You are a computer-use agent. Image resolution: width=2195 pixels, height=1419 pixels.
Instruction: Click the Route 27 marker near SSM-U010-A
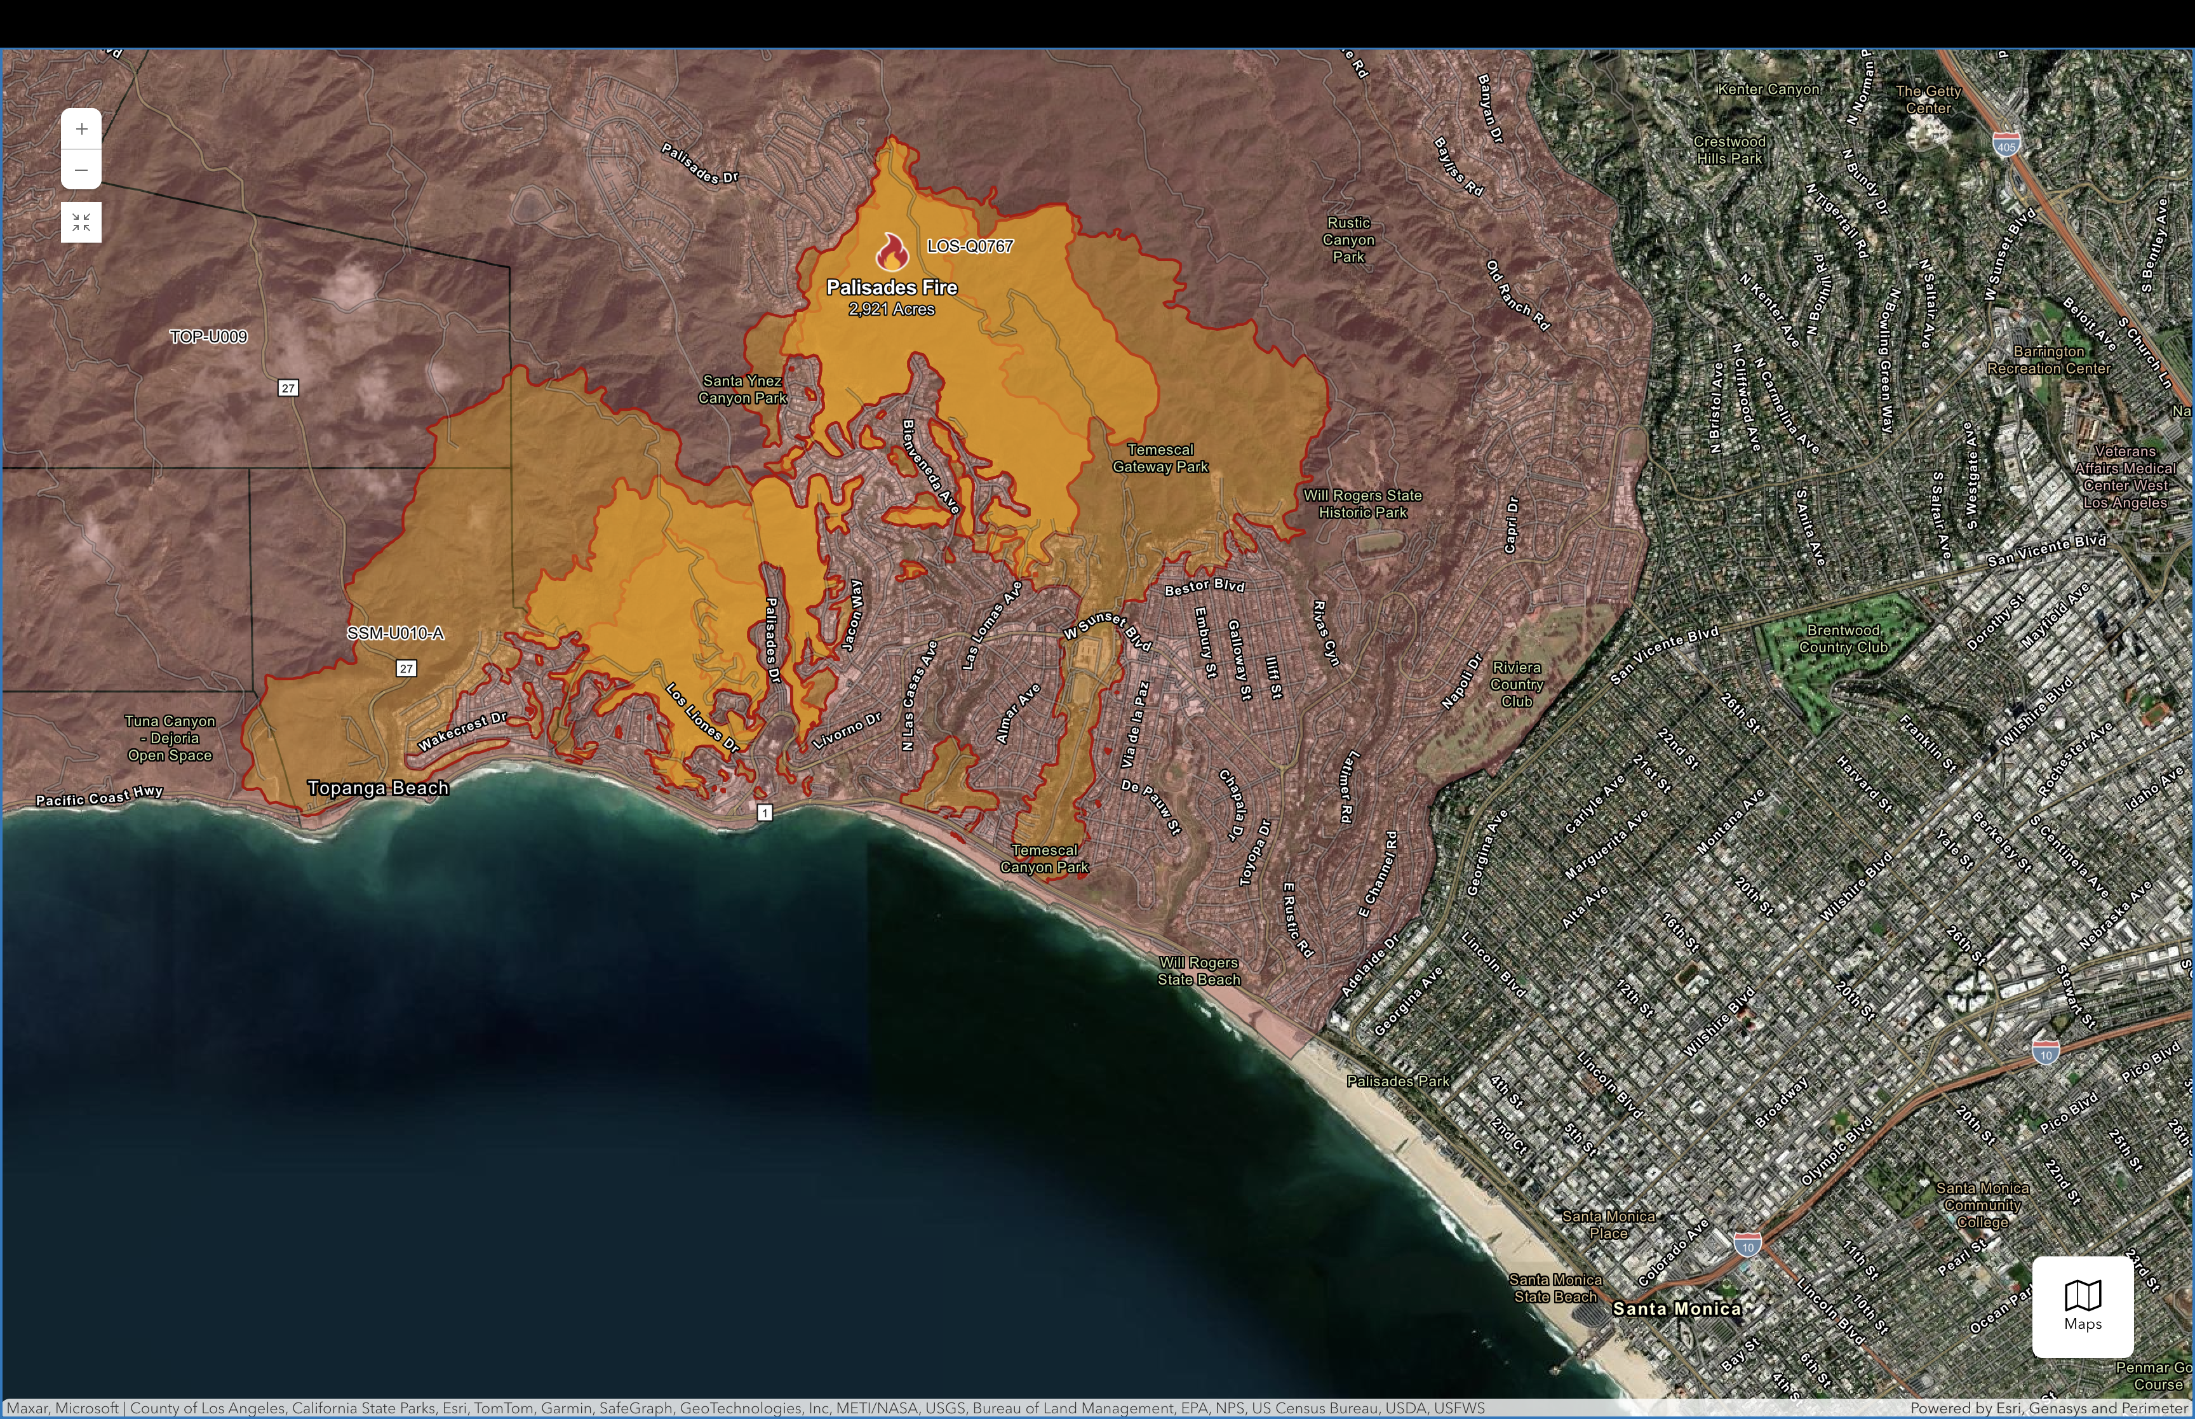point(406,668)
